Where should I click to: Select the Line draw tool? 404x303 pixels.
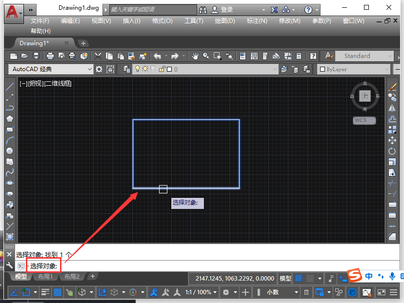10,86
